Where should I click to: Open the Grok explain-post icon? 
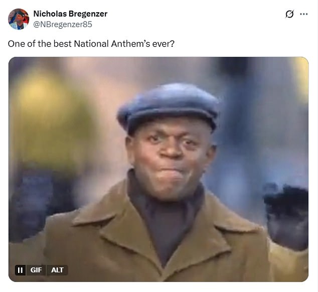[289, 14]
